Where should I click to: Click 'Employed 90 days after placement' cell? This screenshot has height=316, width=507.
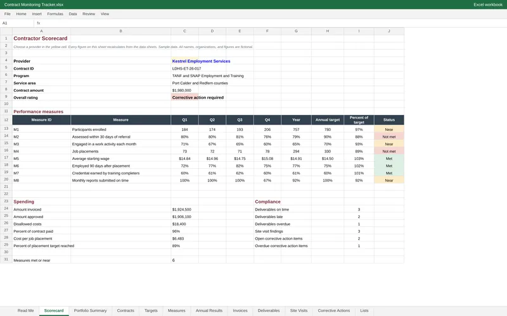[120, 166]
